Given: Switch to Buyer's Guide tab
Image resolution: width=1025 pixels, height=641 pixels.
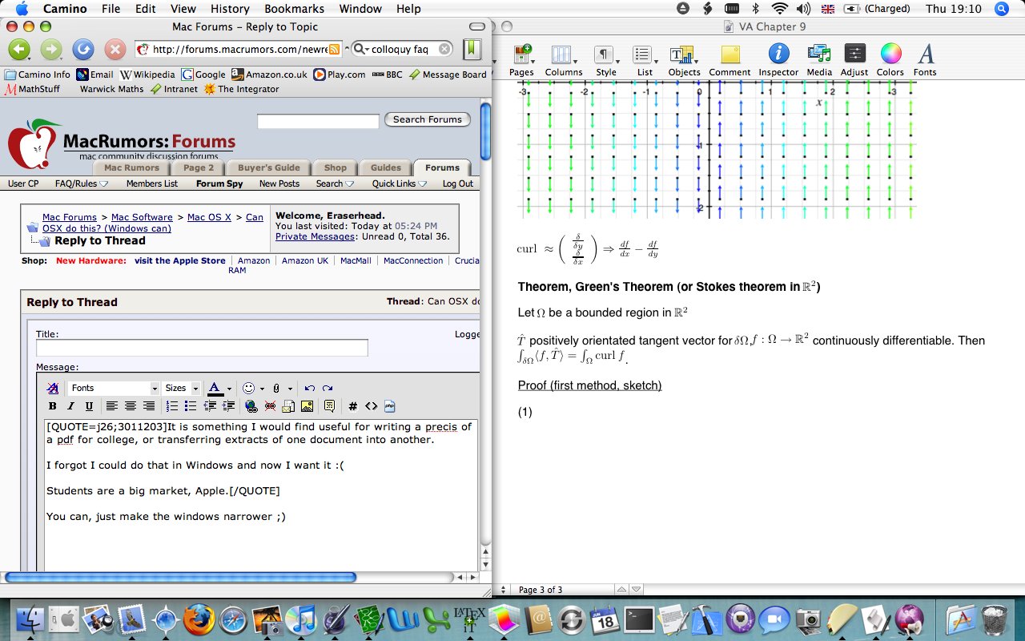Looking at the screenshot, I should 269,168.
